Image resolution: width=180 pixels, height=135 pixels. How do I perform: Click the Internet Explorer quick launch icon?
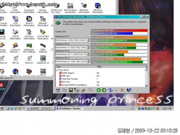tap(12, 109)
